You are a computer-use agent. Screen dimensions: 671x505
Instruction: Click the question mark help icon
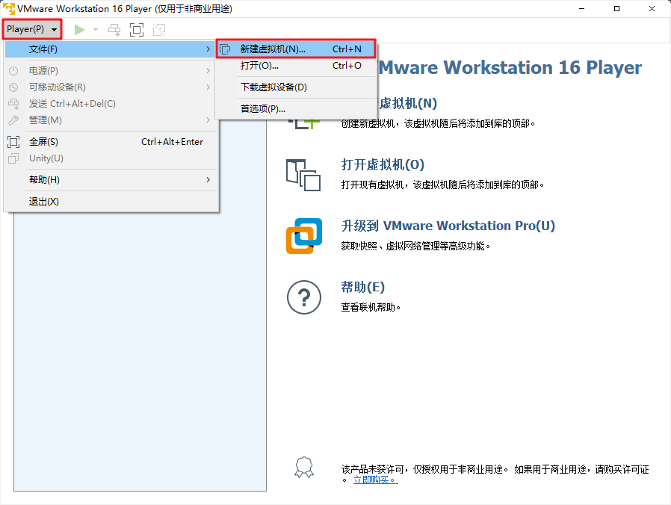coord(304,297)
